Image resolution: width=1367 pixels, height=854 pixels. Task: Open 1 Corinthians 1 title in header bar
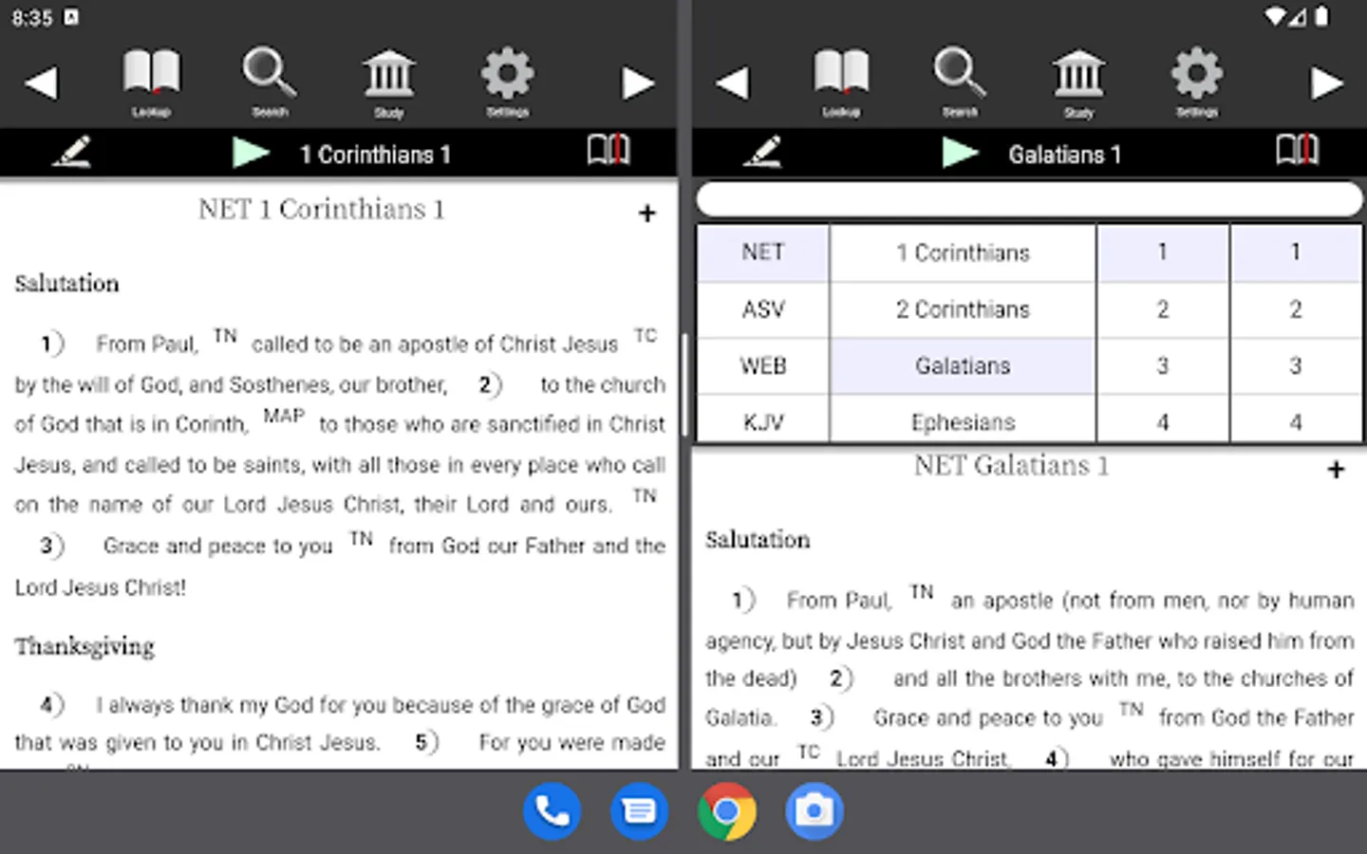pyautogui.click(x=375, y=154)
